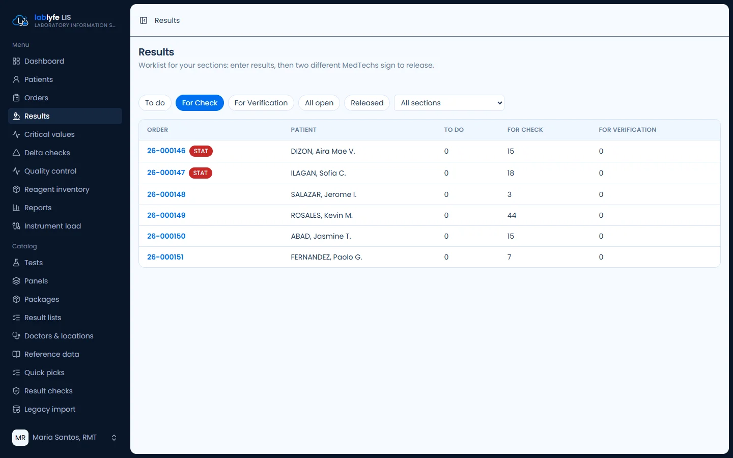Open order 26-000147
Image resolution: width=733 pixels, height=458 pixels.
(166, 173)
